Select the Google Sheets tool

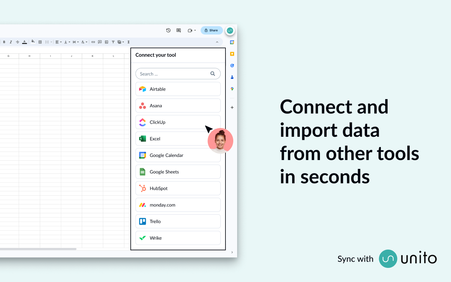click(x=178, y=172)
